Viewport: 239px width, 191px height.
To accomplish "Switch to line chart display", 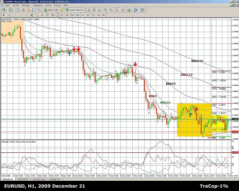I will [x=99, y=10].
